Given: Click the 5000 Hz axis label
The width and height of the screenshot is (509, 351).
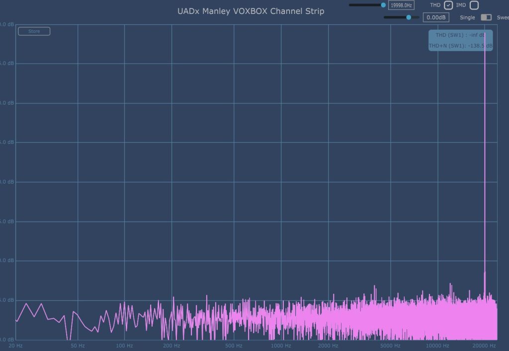Looking at the screenshot, I should point(390,346).
